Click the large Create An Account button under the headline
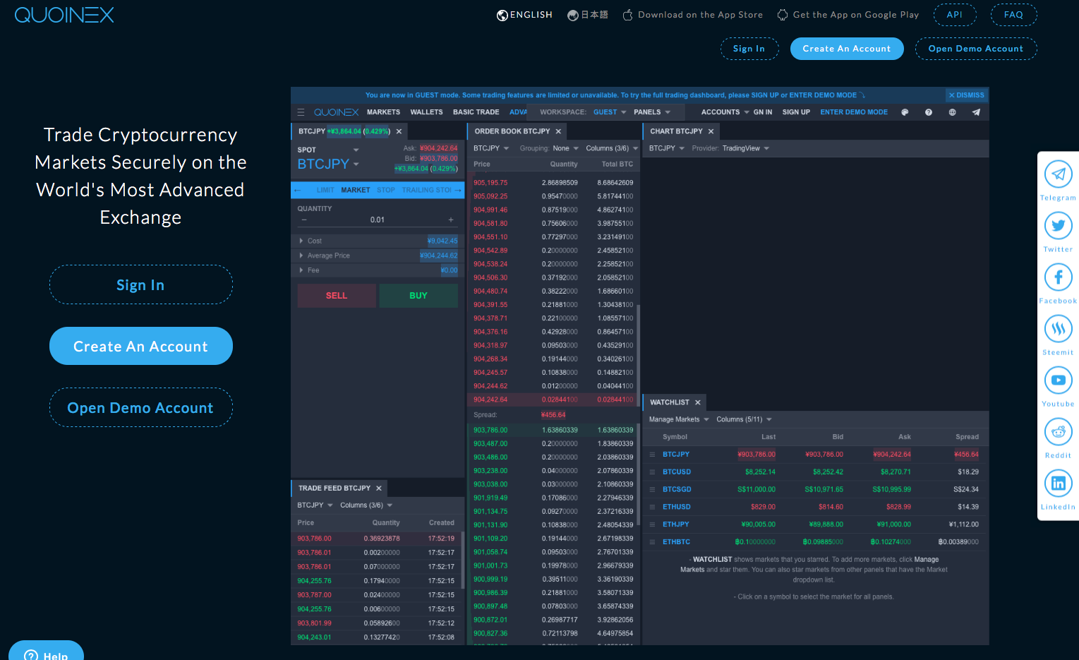The height and width of the screenshot is (660, 1079). click(141, 346)
